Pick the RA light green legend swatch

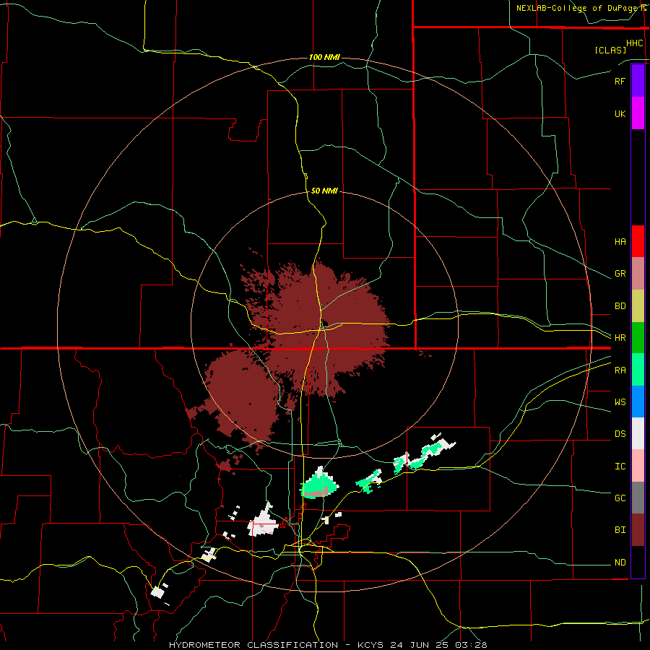[x=638, y=370]
